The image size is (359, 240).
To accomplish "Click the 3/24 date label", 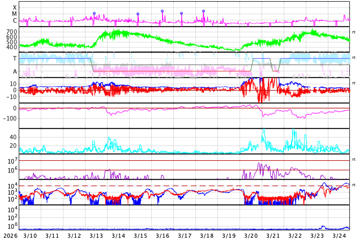I will 339,235.
